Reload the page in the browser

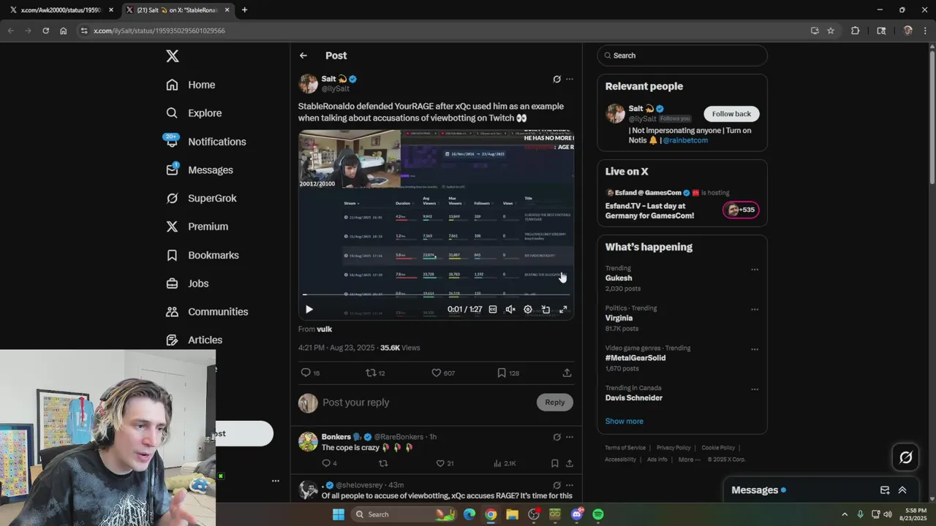(45, 31)
